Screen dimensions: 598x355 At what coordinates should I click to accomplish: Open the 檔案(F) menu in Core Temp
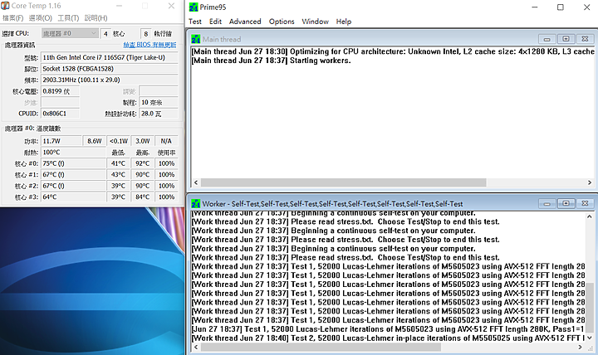point(13,18)
